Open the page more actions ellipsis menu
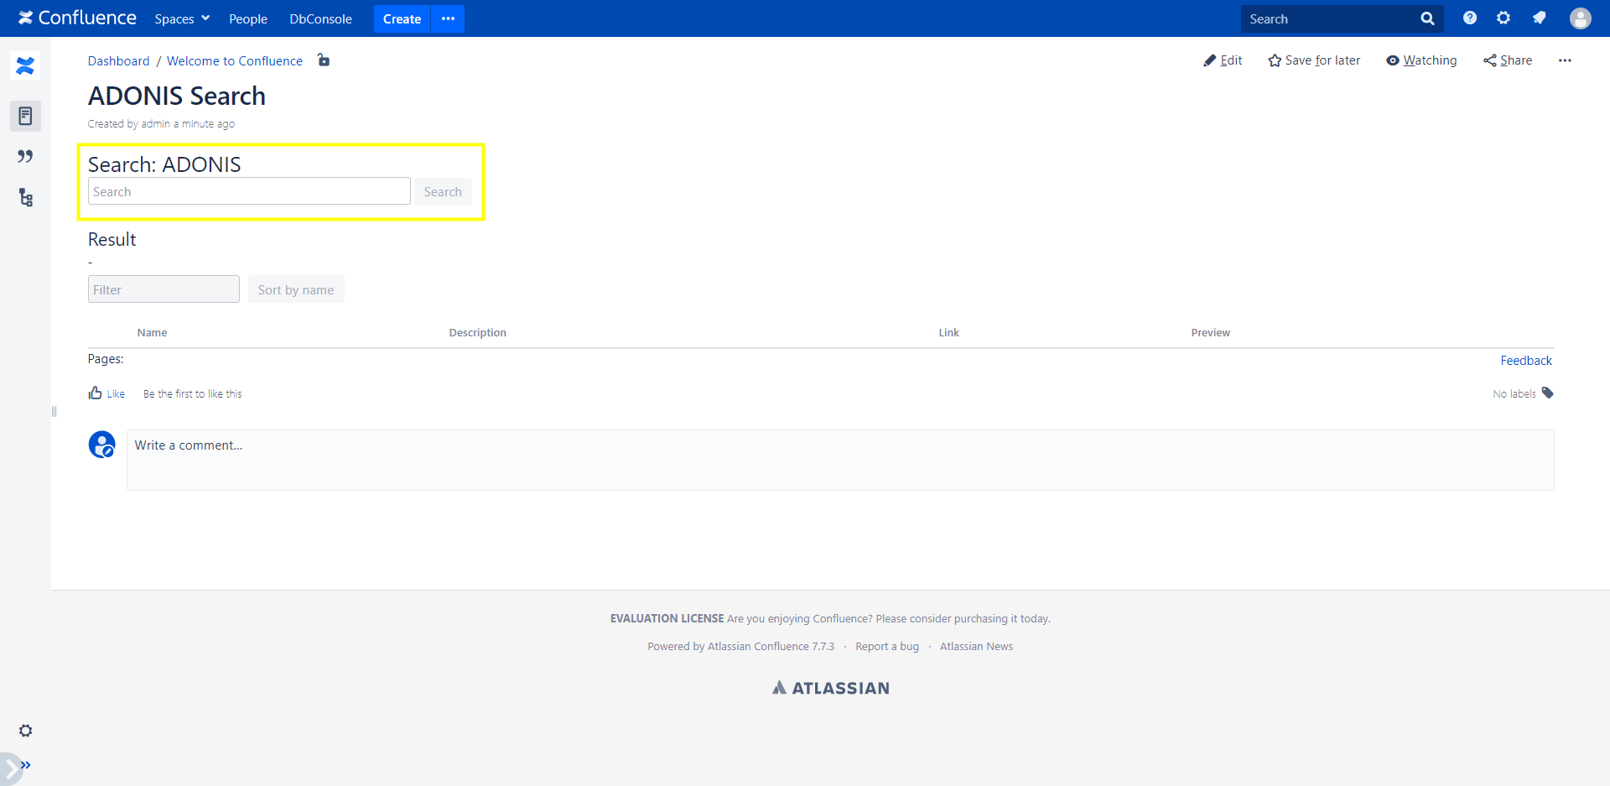 1565,60
